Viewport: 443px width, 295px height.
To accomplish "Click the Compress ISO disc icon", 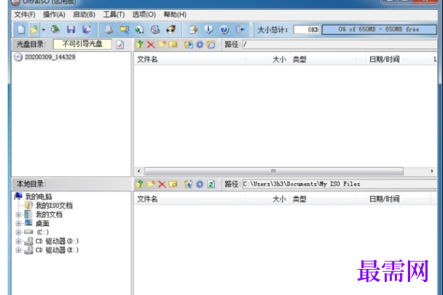I will pyautogui.click(x=155, y=29).
